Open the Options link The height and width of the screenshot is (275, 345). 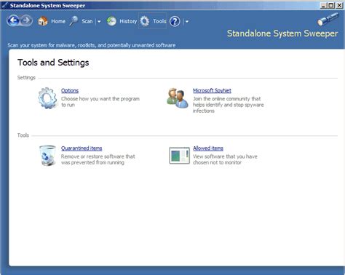coord(70,90)
